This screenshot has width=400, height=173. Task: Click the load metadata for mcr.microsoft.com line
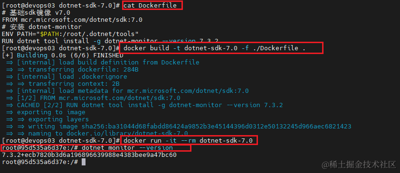(x=133, y=91)
